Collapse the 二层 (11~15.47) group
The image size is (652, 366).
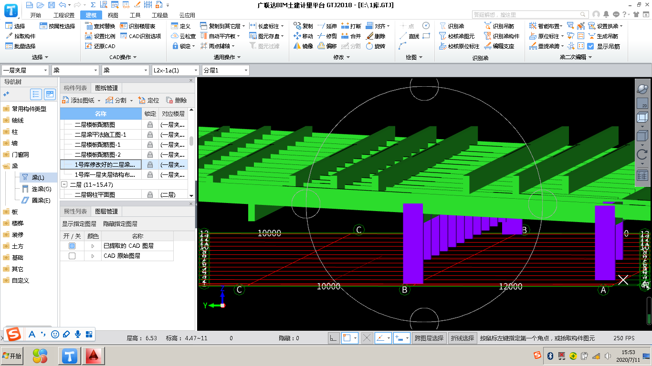tap(64, 184)
